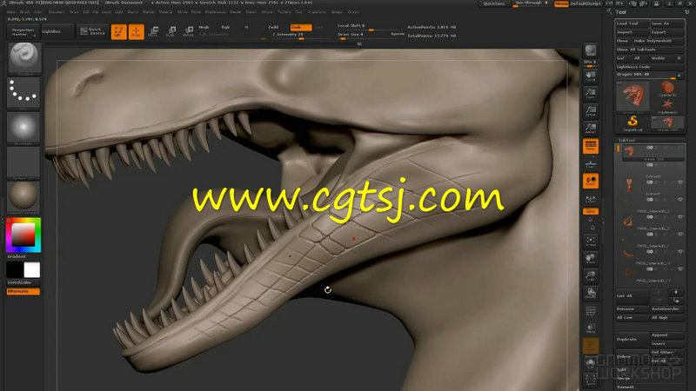Open the stroke type dots selector
This screenshot has width=696, height=391.
[x=24, y=93]
